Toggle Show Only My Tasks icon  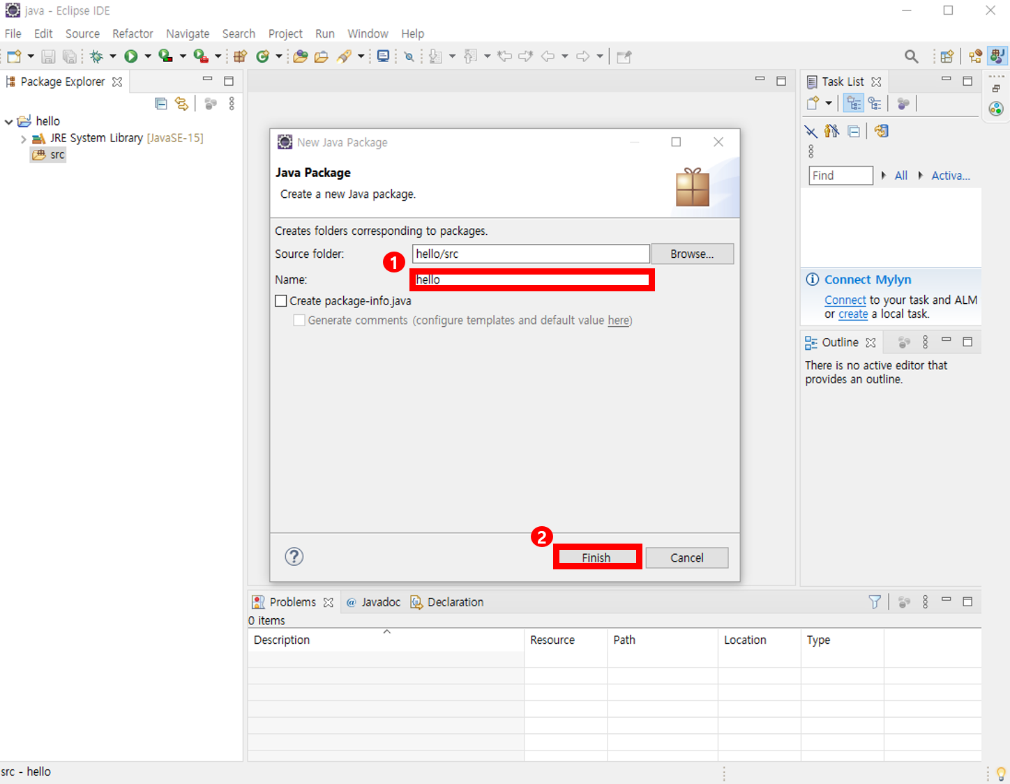click(831, 131)
